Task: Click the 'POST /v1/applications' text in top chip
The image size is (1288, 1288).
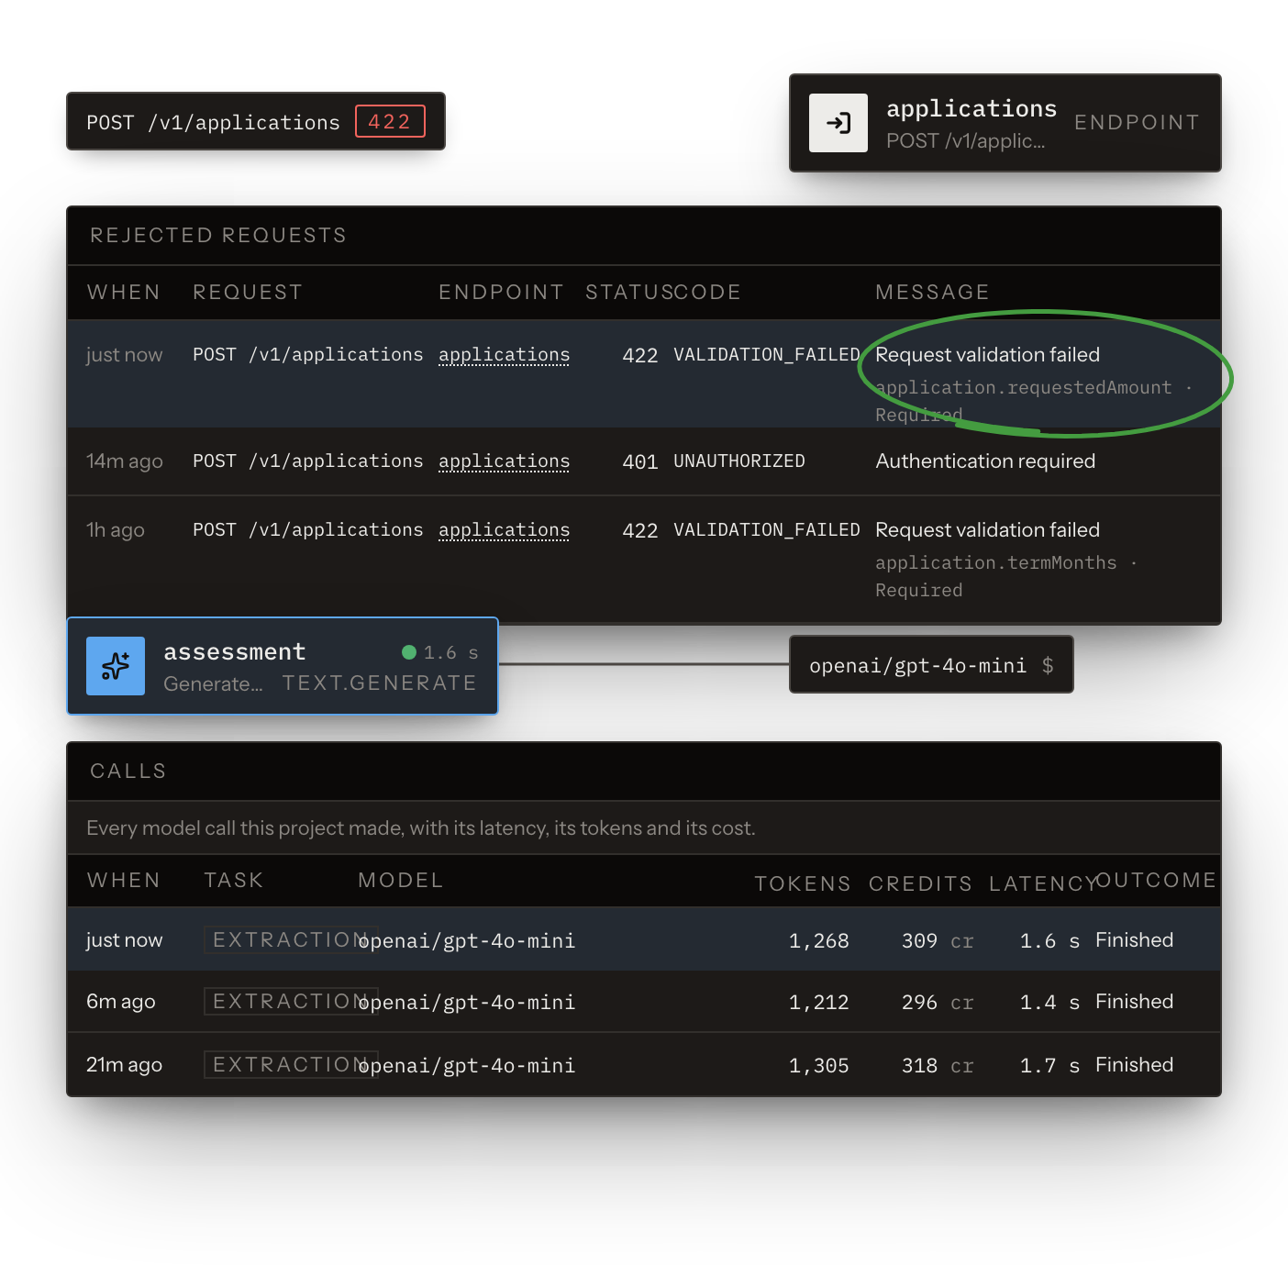Action: click(213, 122)
